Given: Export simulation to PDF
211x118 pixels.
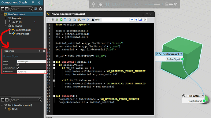Looking at the screenshot, I should coord(167,4).
